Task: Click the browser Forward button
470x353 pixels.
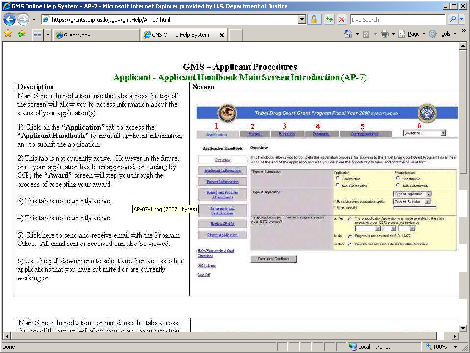Action: coord(23,20)
